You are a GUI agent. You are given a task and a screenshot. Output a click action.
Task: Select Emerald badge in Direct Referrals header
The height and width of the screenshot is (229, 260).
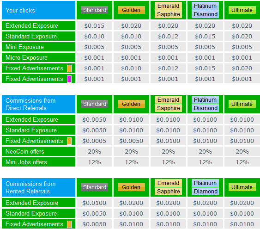[168, 100]
